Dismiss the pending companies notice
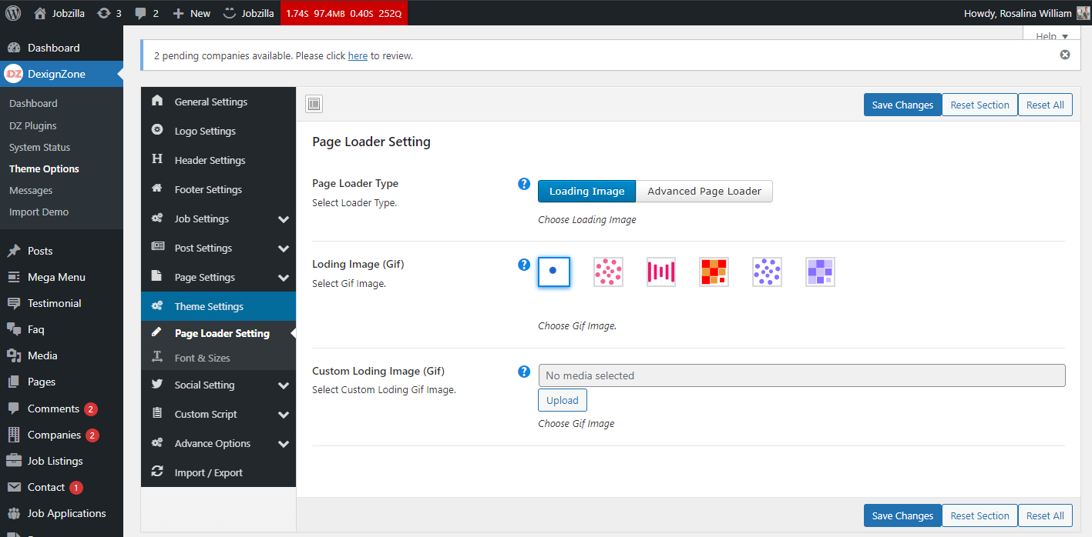 coord(1065,55)
